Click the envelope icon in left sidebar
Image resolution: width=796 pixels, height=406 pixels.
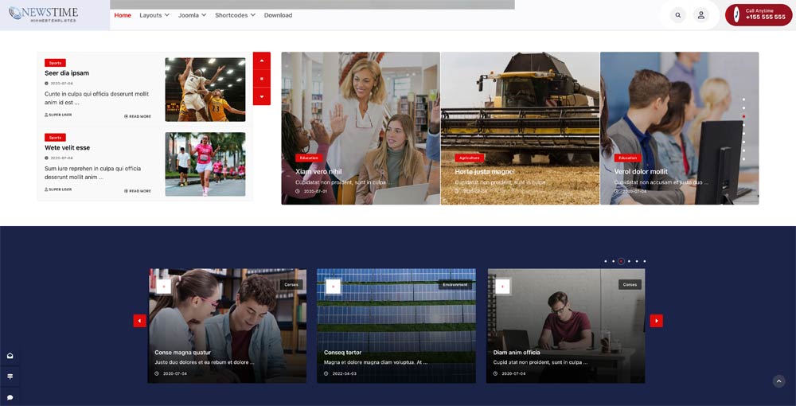tap(10, 356)
